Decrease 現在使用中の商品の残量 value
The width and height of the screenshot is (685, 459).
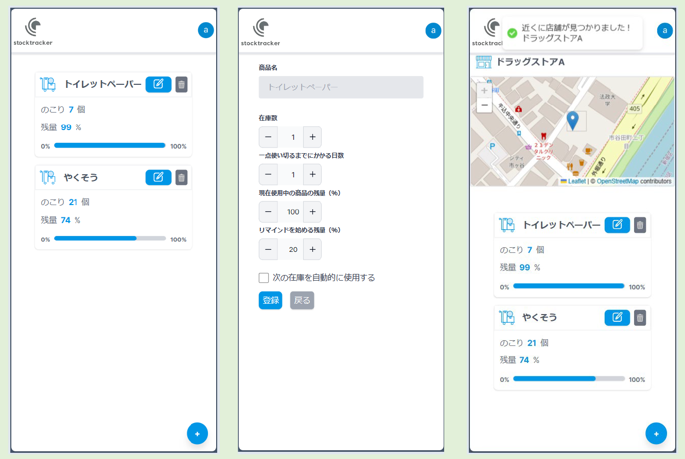[x=268, y=212]
